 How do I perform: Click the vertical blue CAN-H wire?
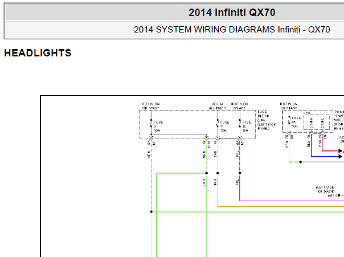311,145
